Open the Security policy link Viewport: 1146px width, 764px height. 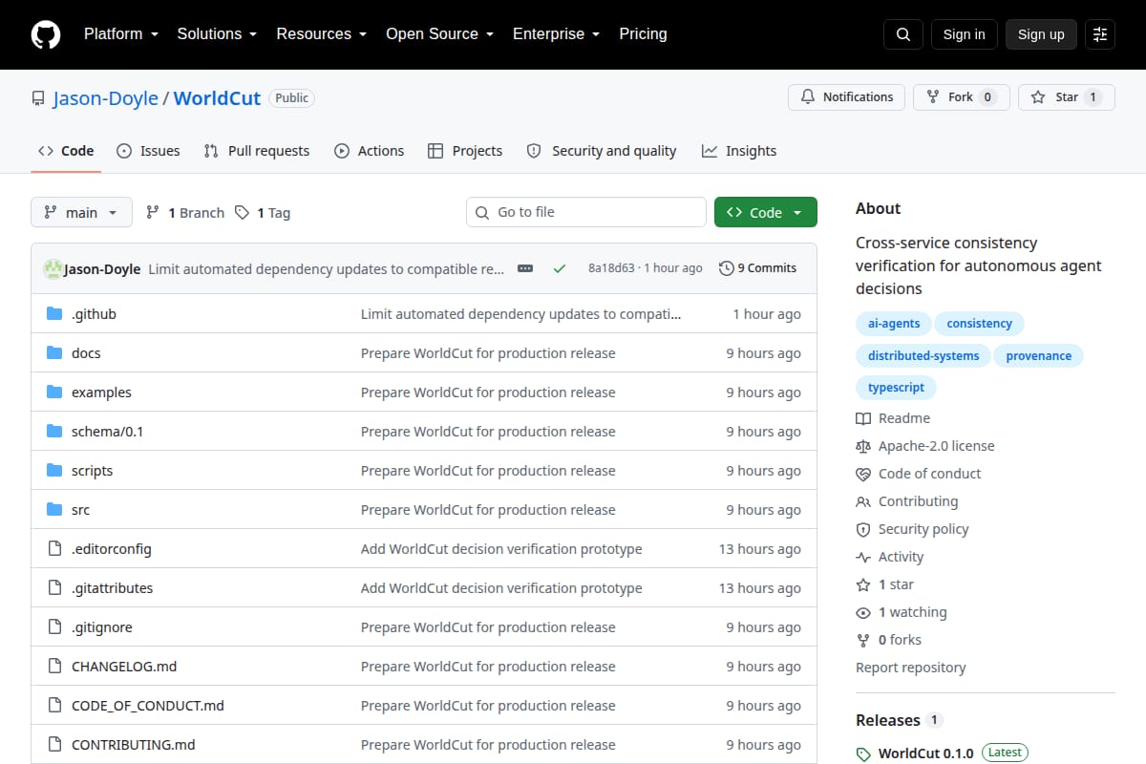point(912,529)
